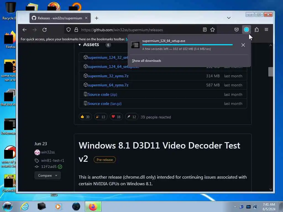List all tabs with chevron dropdown
The image size is (283, 212).
[x=229, y=18]
